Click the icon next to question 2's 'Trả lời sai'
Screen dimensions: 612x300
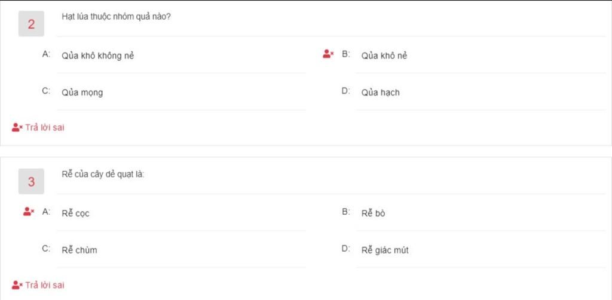pyautogui.click(x=17, y=127)
